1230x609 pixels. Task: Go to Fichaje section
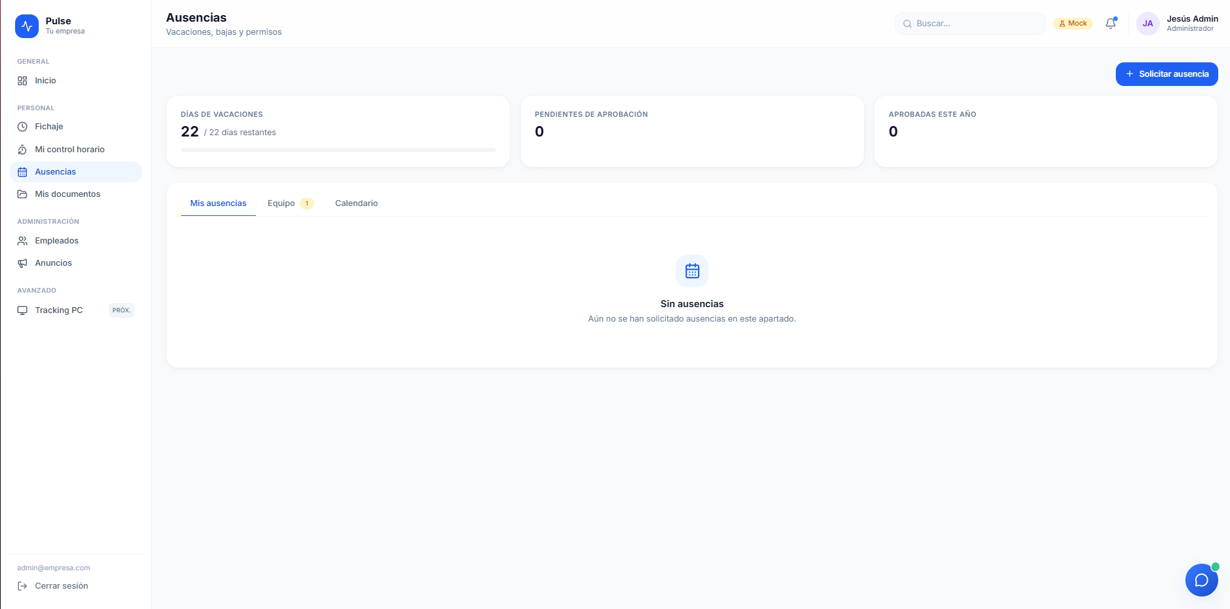click(76, 127)
